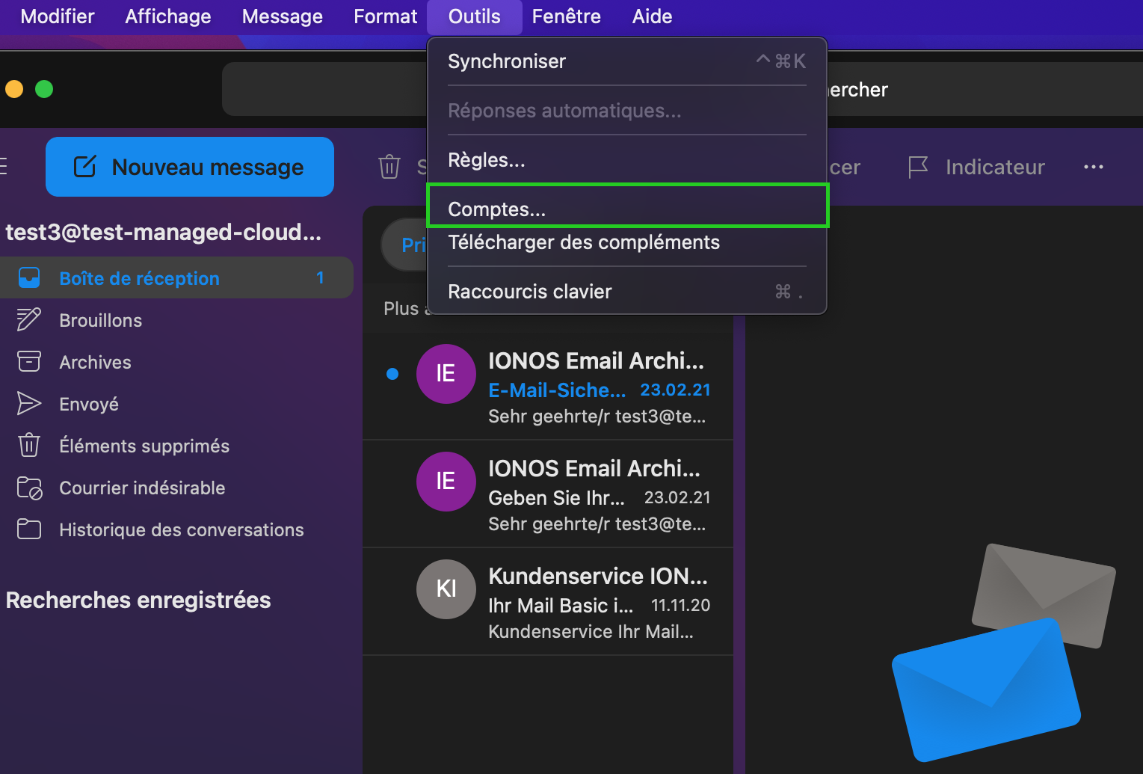This screenshot has width=1143, height=774.
Task: Collapse the test3@test-managed-cloud account header
Action: pos(163,233)
